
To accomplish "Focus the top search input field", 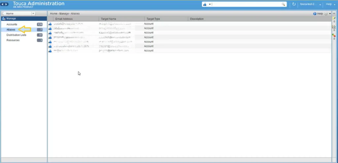I will tap(246, 4).
